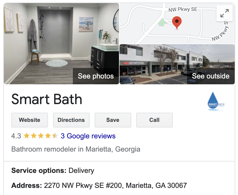Image resolution: width=238 pixels, height=195 pixels.
Task: Open the Website button
Action: pos(30,120)
